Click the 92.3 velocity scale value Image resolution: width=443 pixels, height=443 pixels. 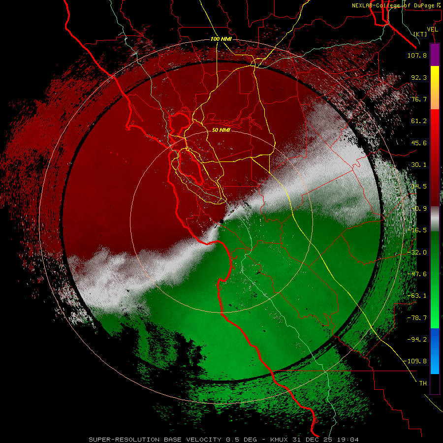click(419, 77)
